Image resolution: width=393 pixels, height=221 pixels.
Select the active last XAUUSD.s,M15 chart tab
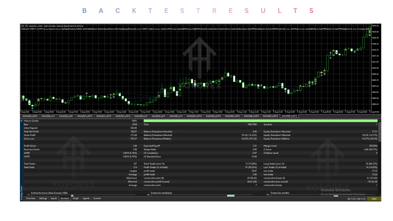point(289,116)
